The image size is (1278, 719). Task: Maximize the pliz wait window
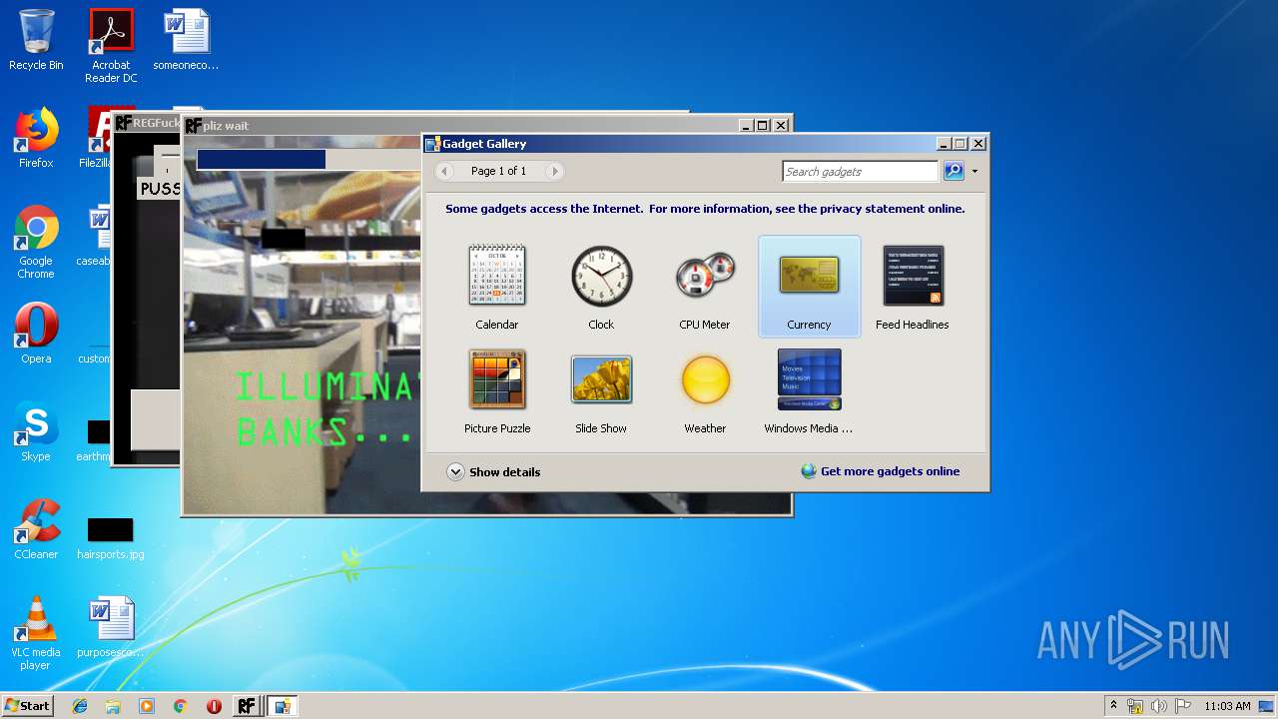click(x=763, y=125)
